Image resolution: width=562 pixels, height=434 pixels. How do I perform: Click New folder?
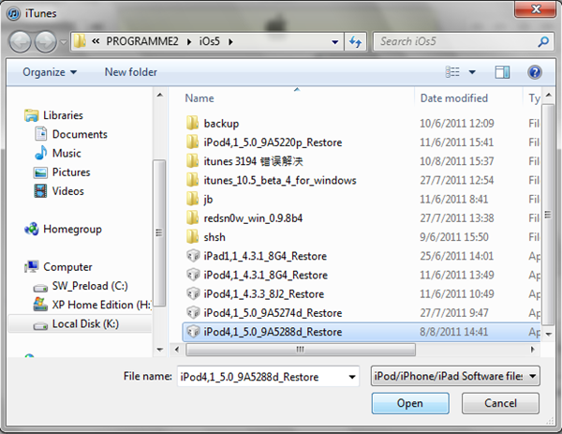pos(131,72)
